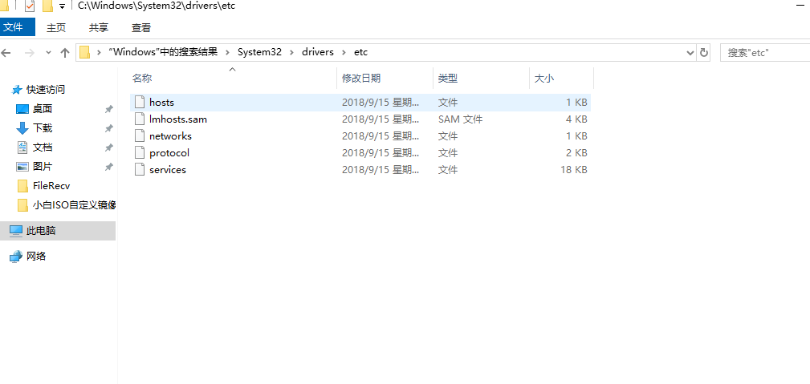Screen dimensions: 810x384
Task: Click the hosts file icon
Action: (x=139, y=102)
